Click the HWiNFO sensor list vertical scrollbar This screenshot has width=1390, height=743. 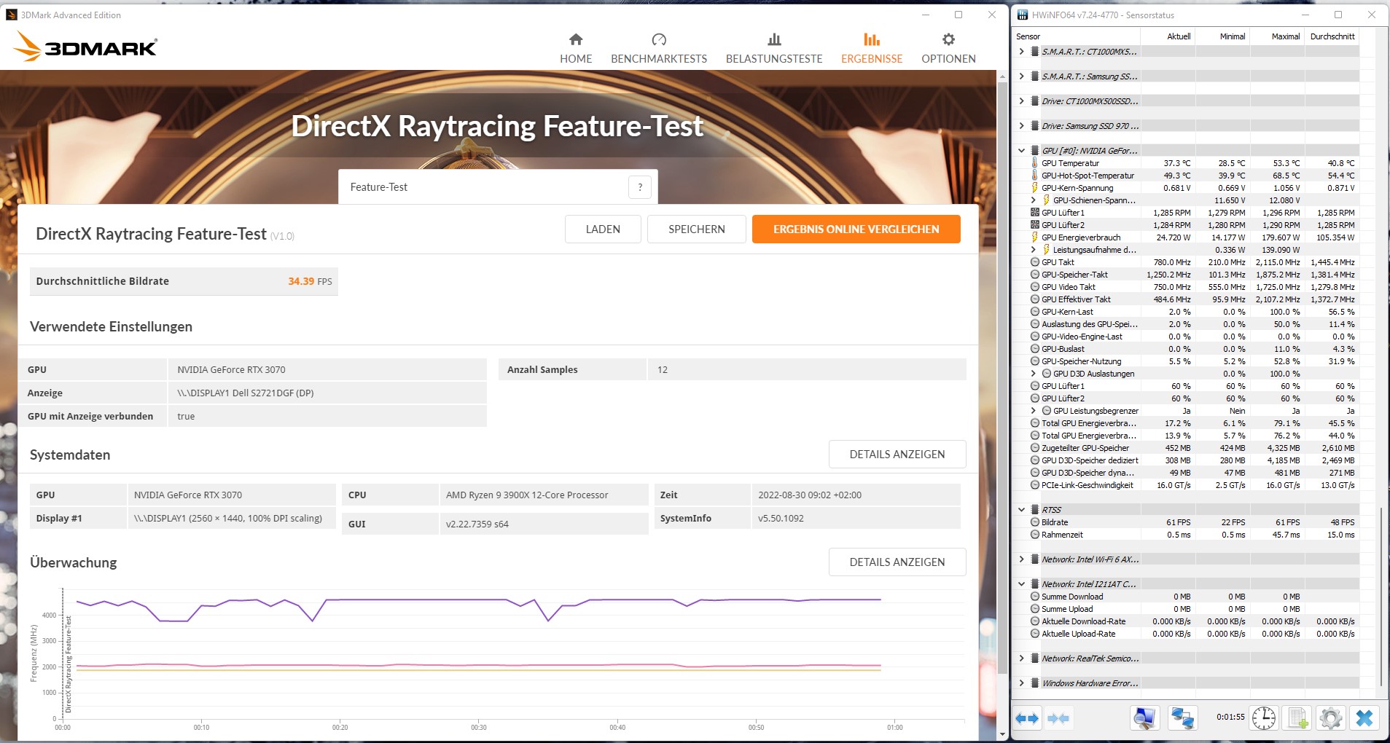coord(1381,597)
